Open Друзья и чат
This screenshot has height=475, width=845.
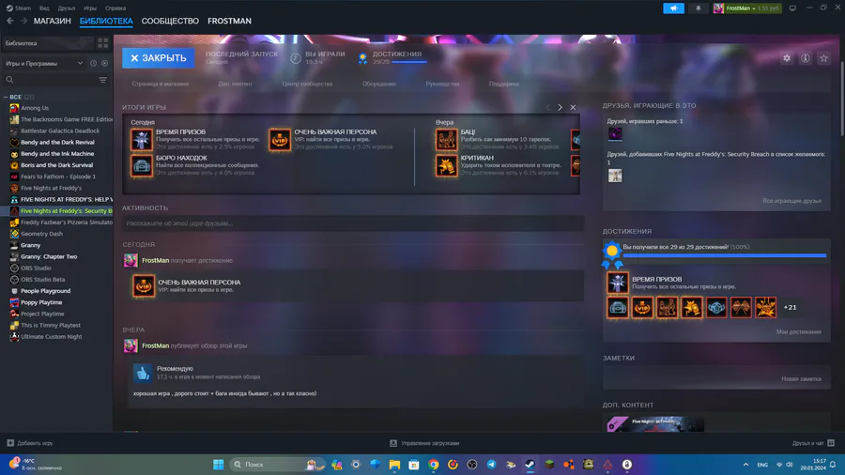[x=813, y=443]
